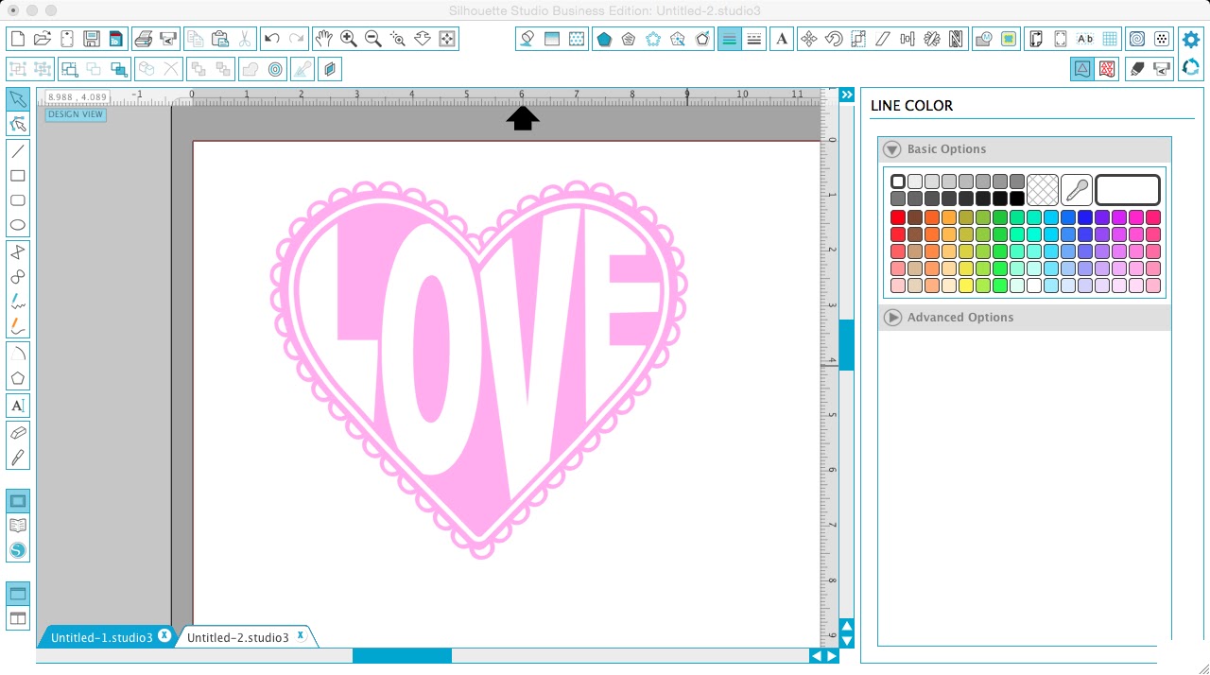Activate the Edit Points tool
The height and width of the screenshot is (675, 1210).
pos(18,124)
